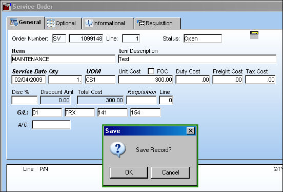Tick the FOC checkbox
This screenshot has width=283, height=192.
pos(151,71)
